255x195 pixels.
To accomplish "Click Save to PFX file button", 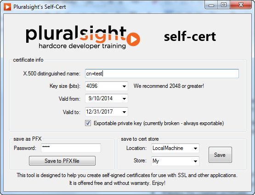I will coord(62,161).
